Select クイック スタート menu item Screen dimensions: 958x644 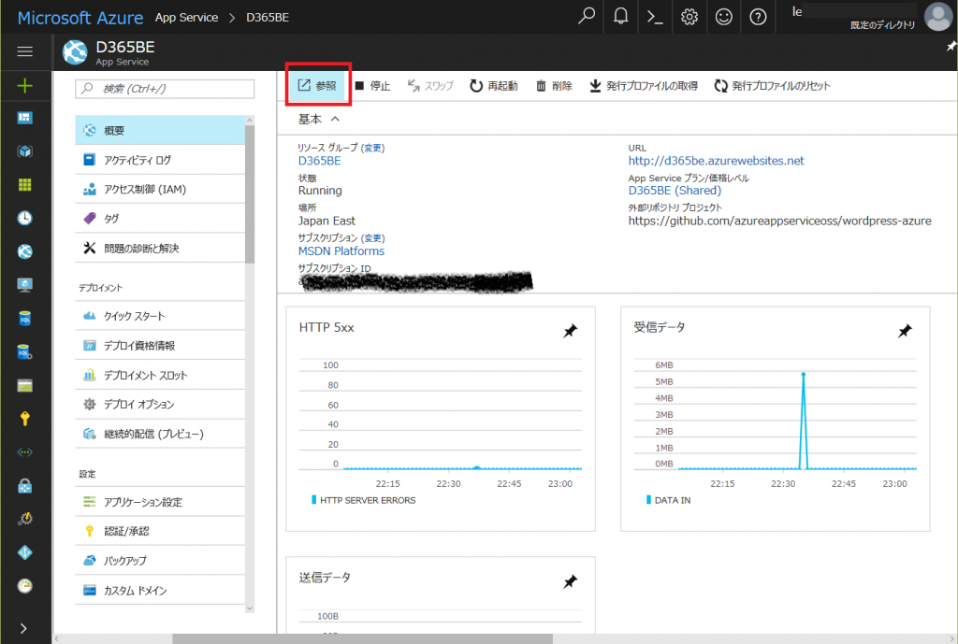click(160, 316)
